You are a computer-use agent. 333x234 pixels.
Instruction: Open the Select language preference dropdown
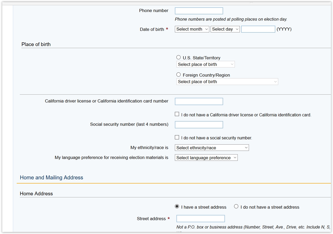pyautogui.click(x=206, y=158)
